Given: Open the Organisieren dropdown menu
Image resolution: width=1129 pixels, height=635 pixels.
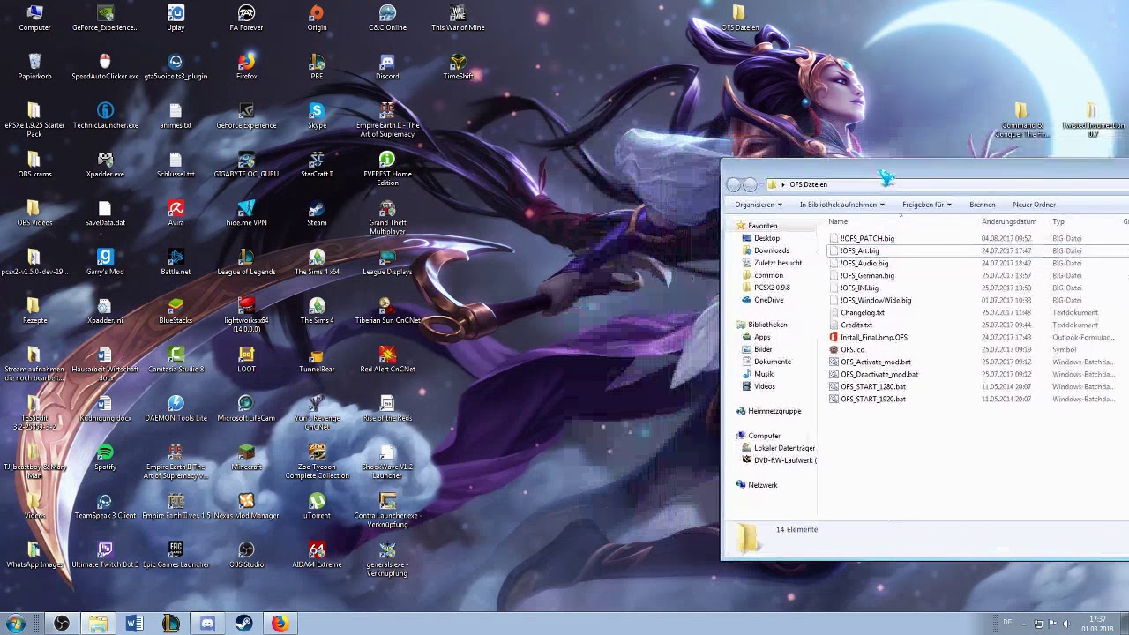Looking at the screenshot, I should (759, 205).
